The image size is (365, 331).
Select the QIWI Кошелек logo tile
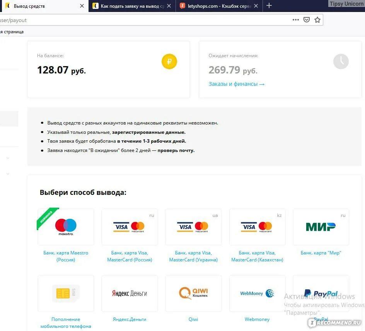[x=193, y=293]
